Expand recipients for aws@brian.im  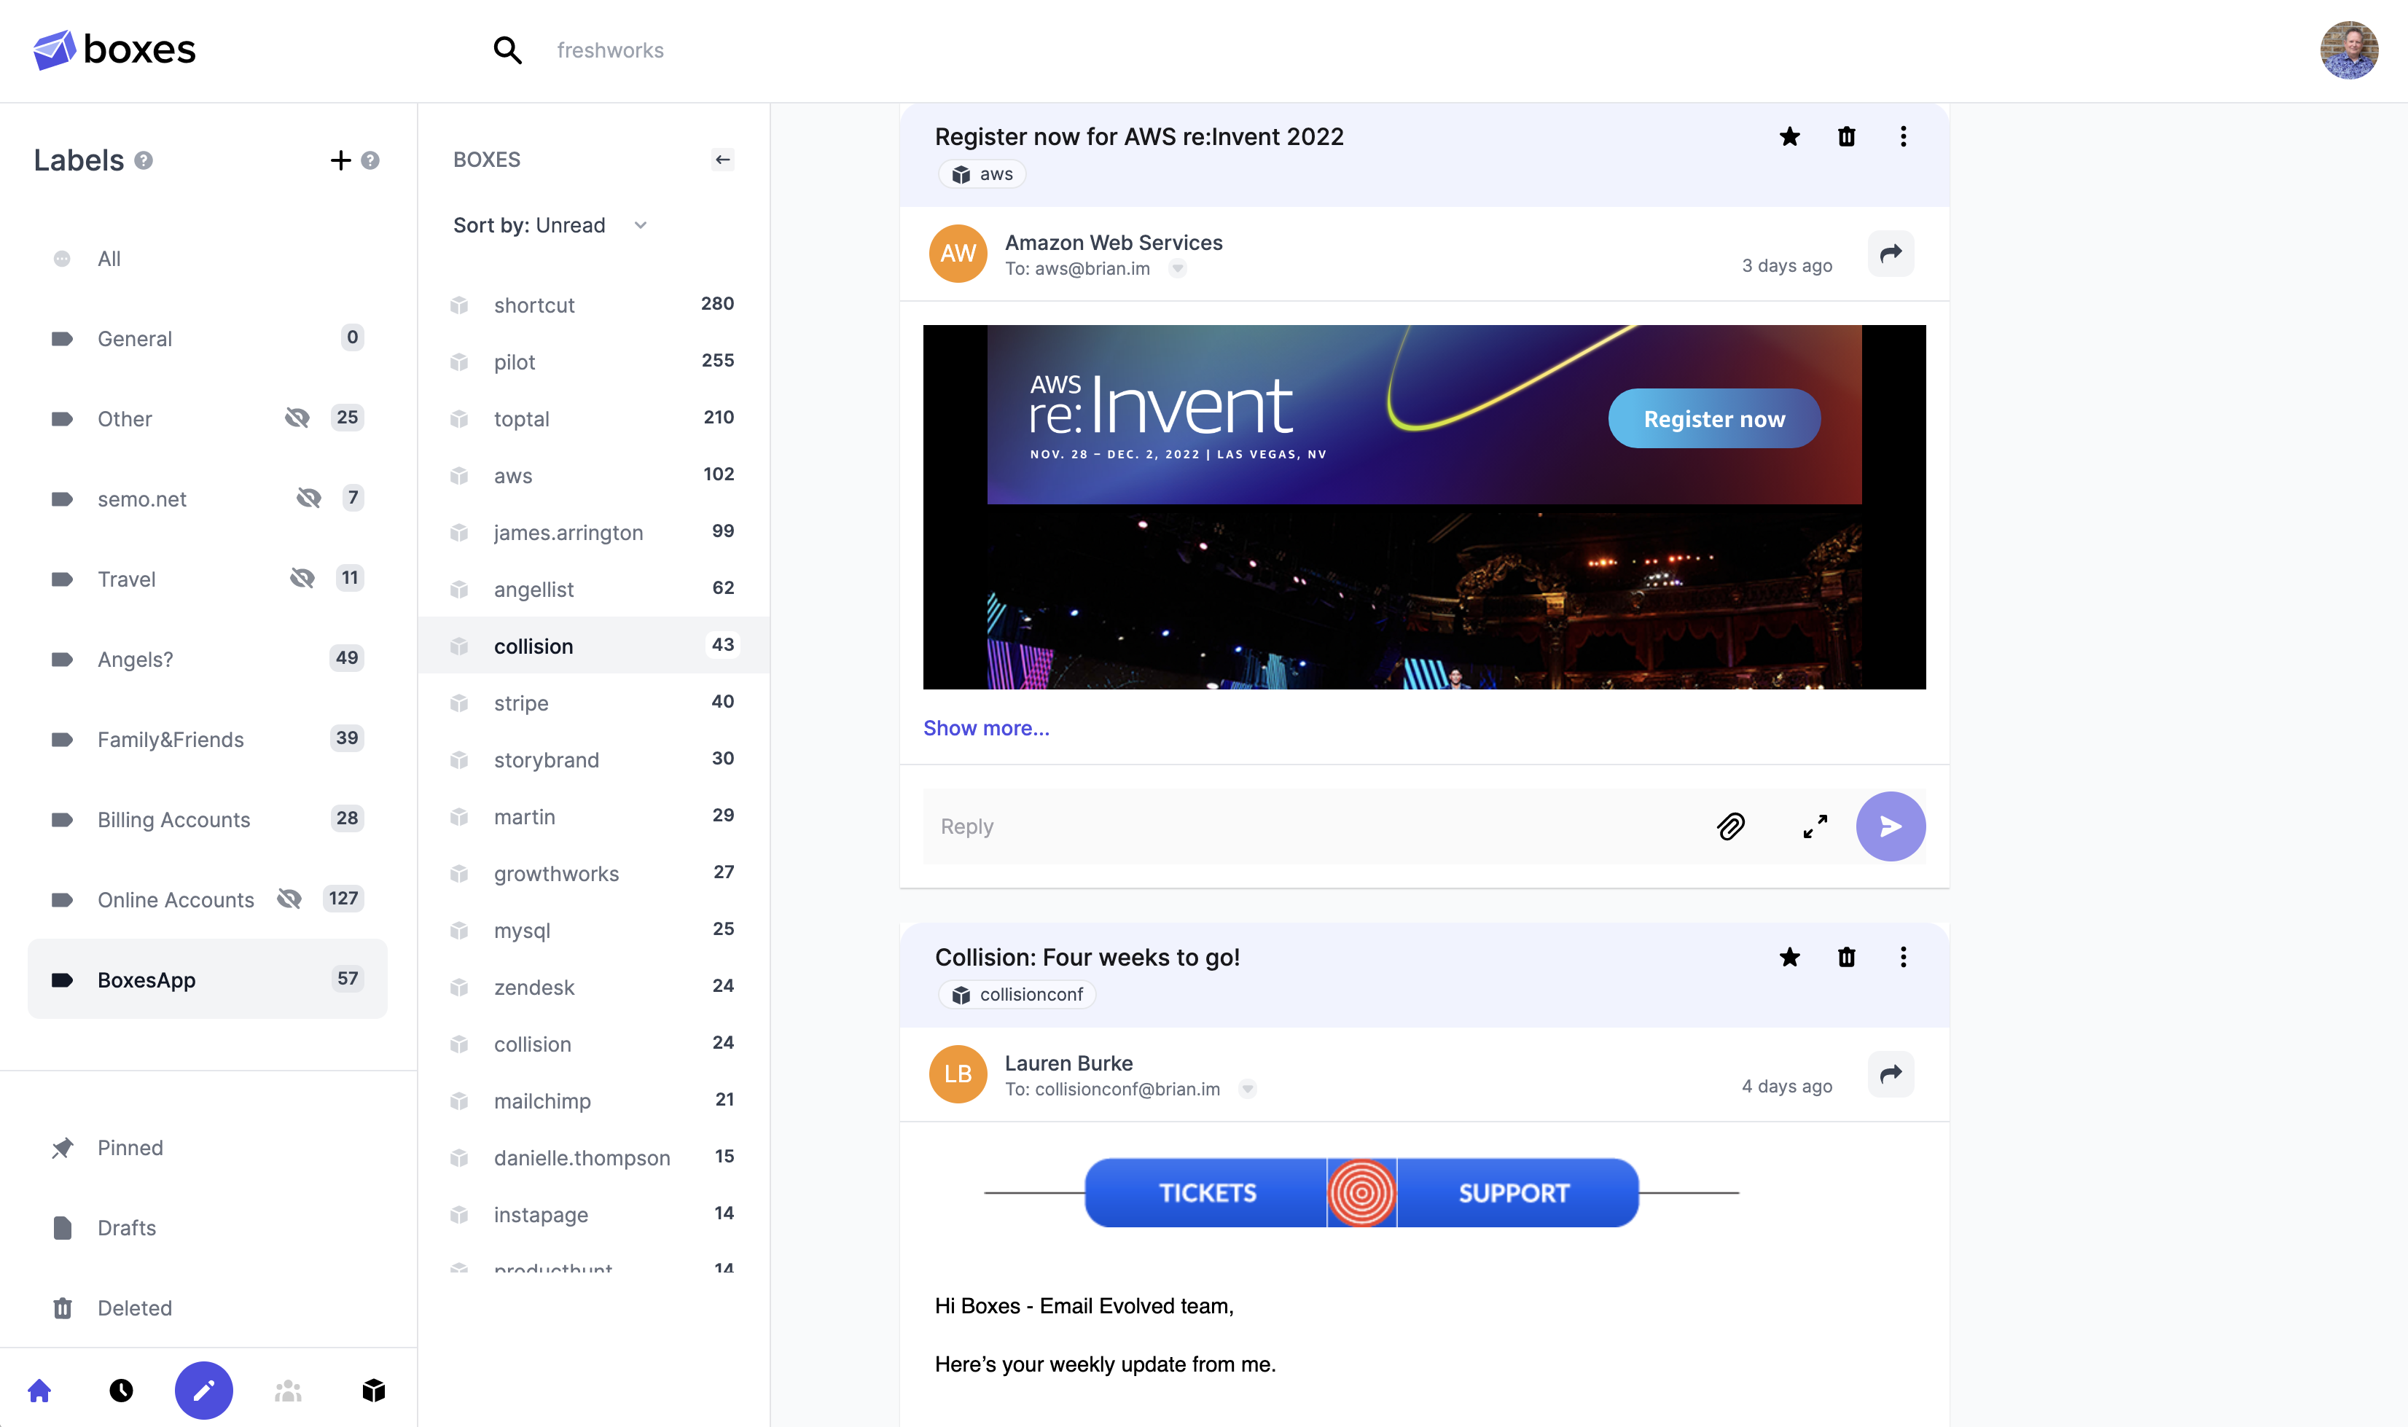1177,269
